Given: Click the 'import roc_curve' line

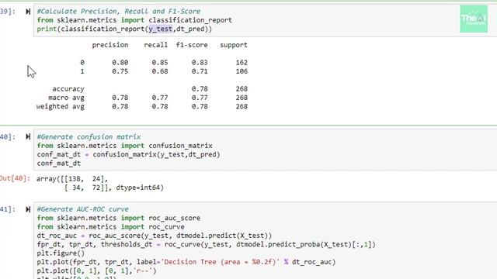Looking at the screenshot, I should (x=110, y=227).
